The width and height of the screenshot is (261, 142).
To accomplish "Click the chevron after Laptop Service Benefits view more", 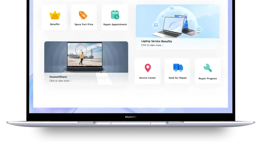I will coord(163,45).
